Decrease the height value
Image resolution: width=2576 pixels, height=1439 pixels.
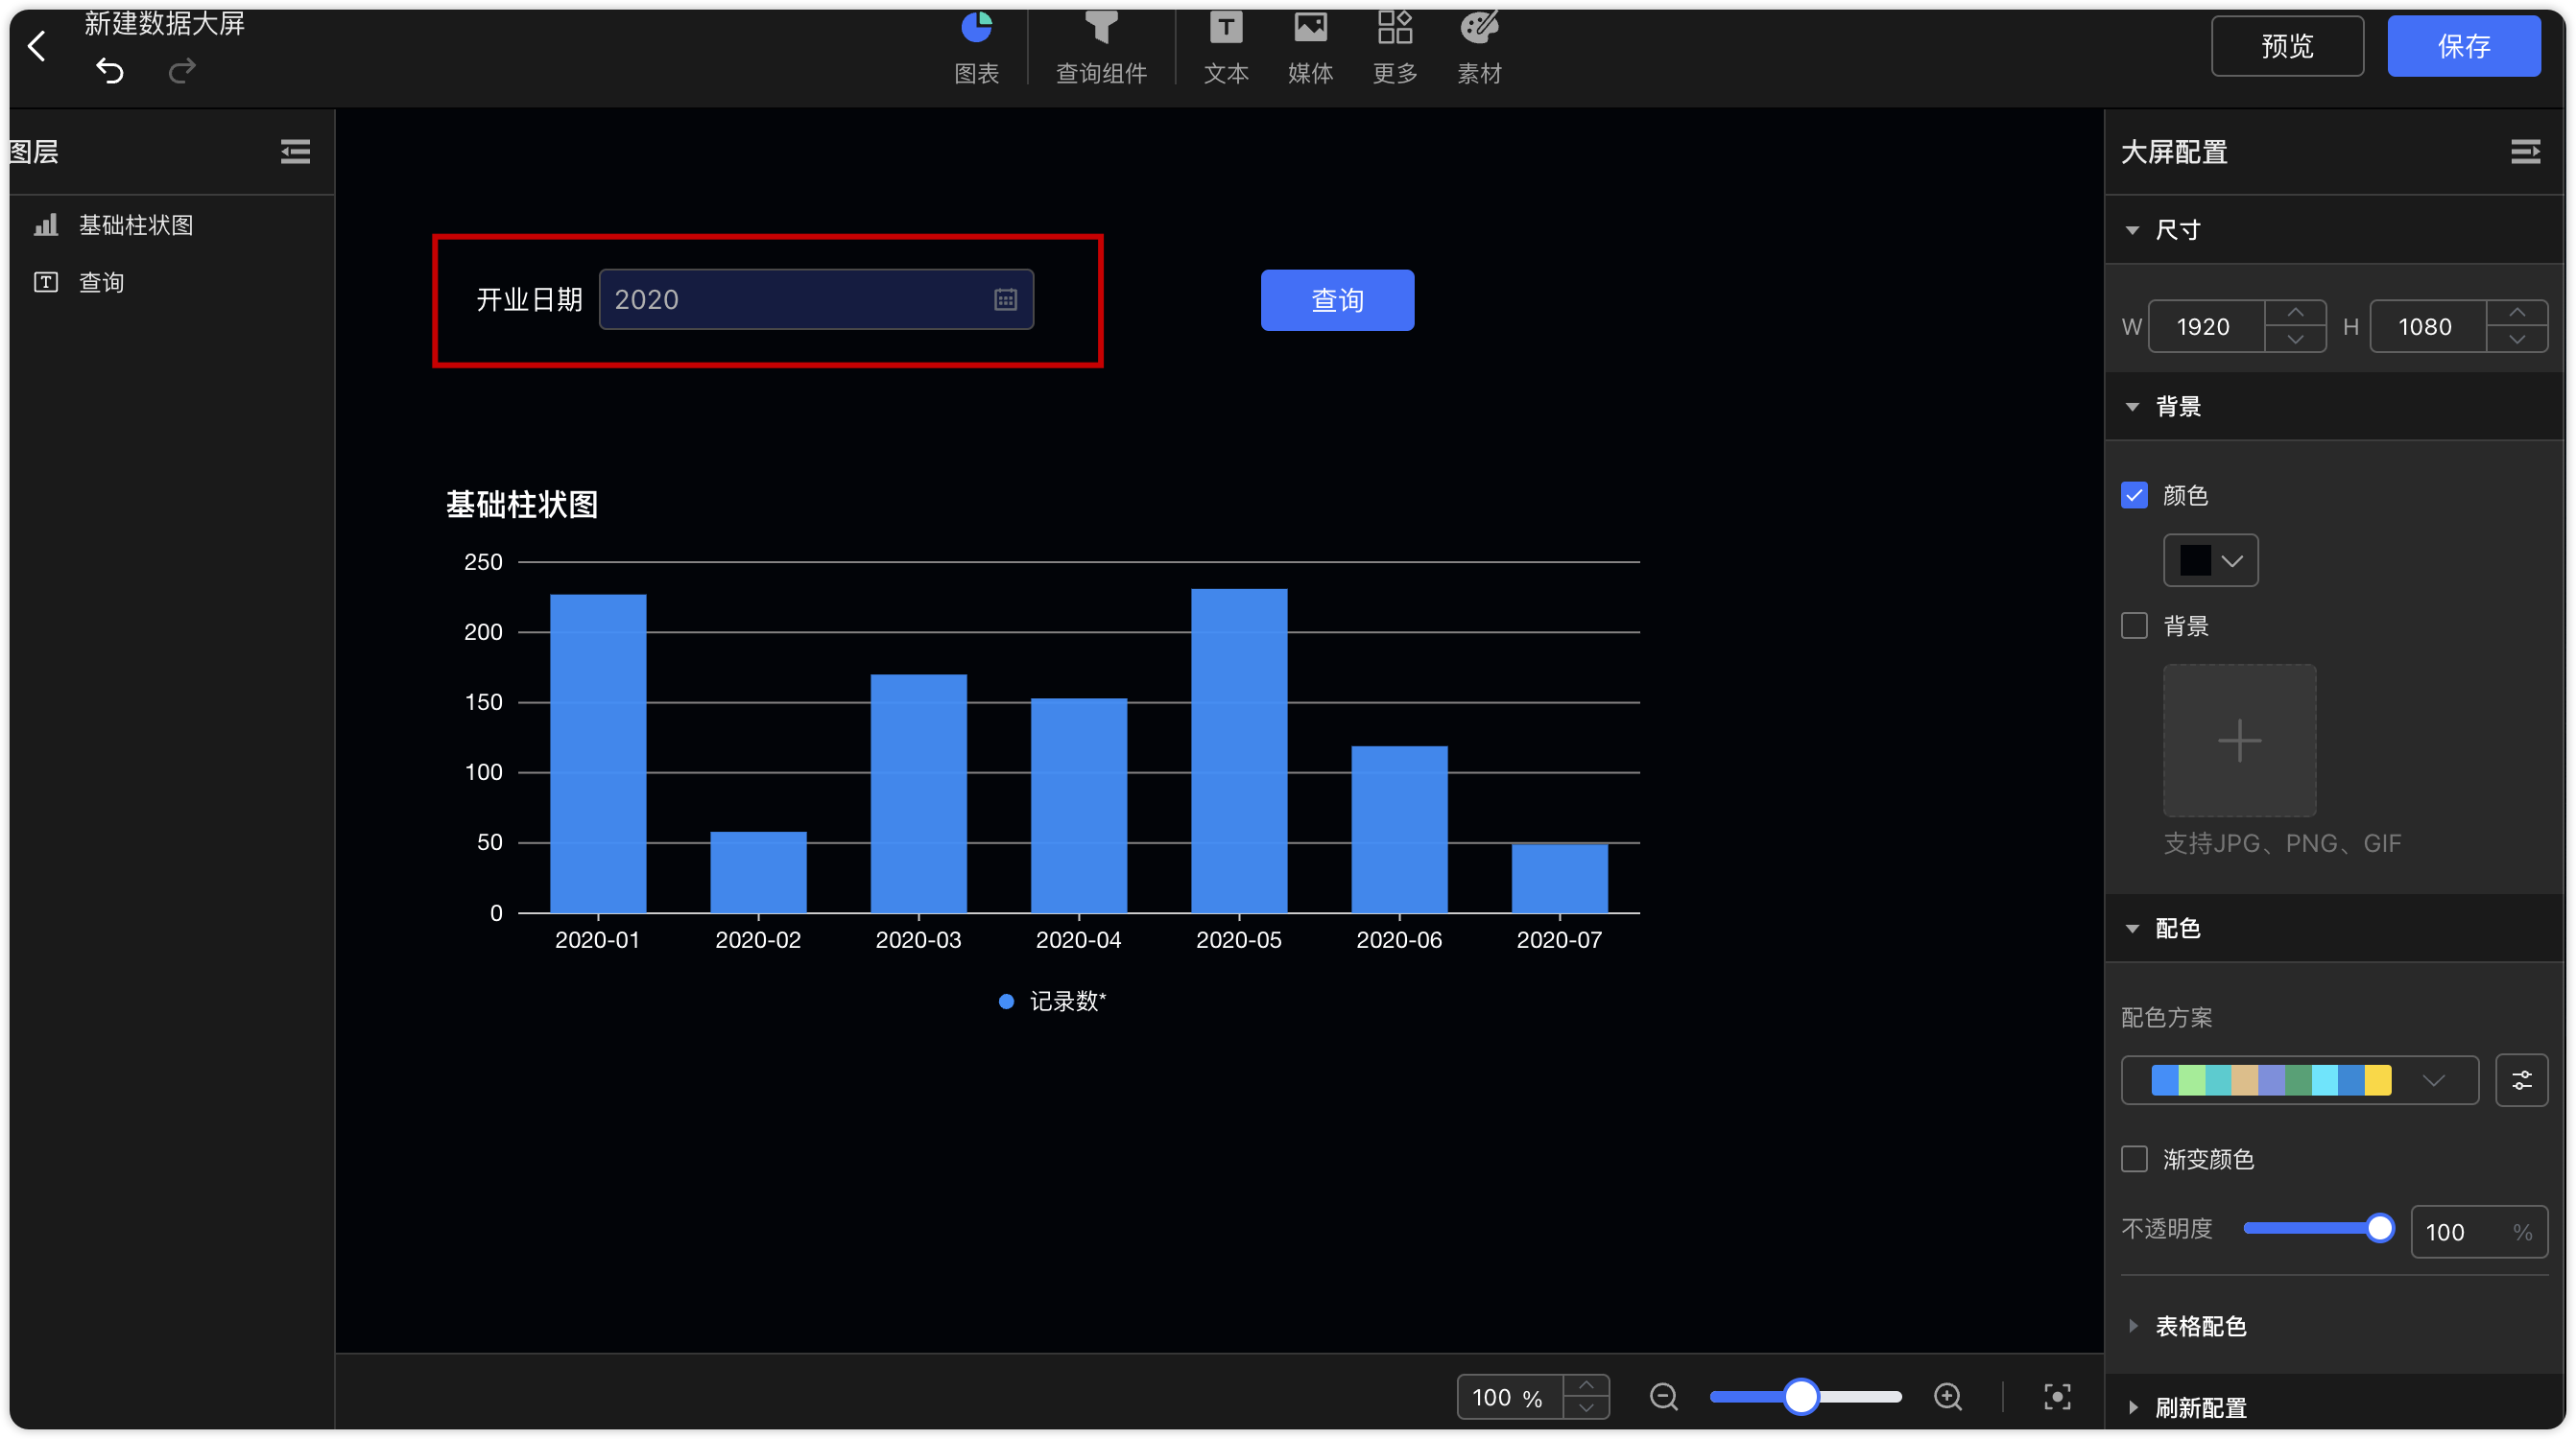tap(2517, 340)
